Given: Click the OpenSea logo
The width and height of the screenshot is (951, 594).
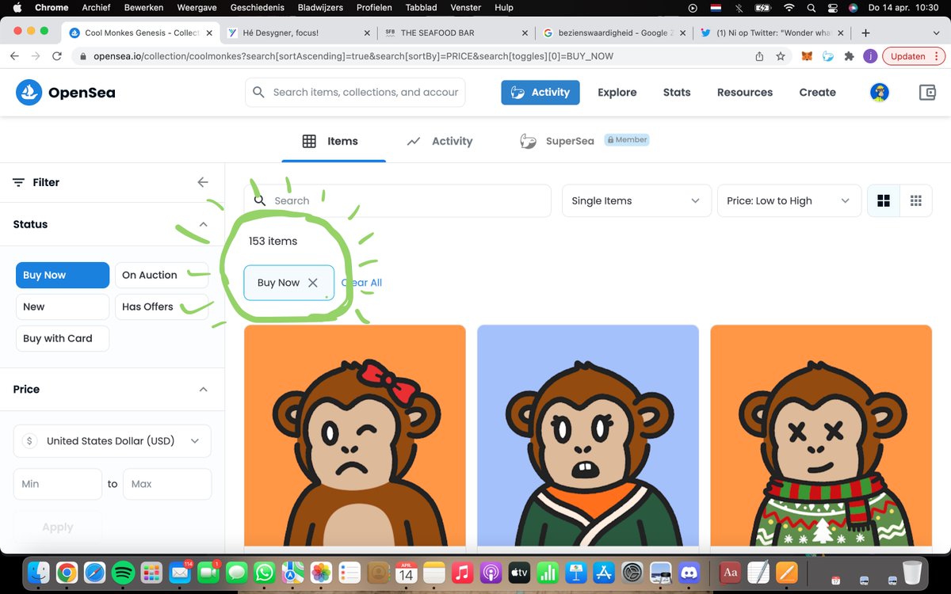Looking at the screenshot, I should point(66,92).
